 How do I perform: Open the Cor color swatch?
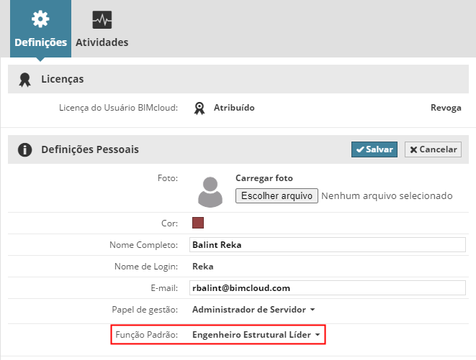click(x=198, y=223)
